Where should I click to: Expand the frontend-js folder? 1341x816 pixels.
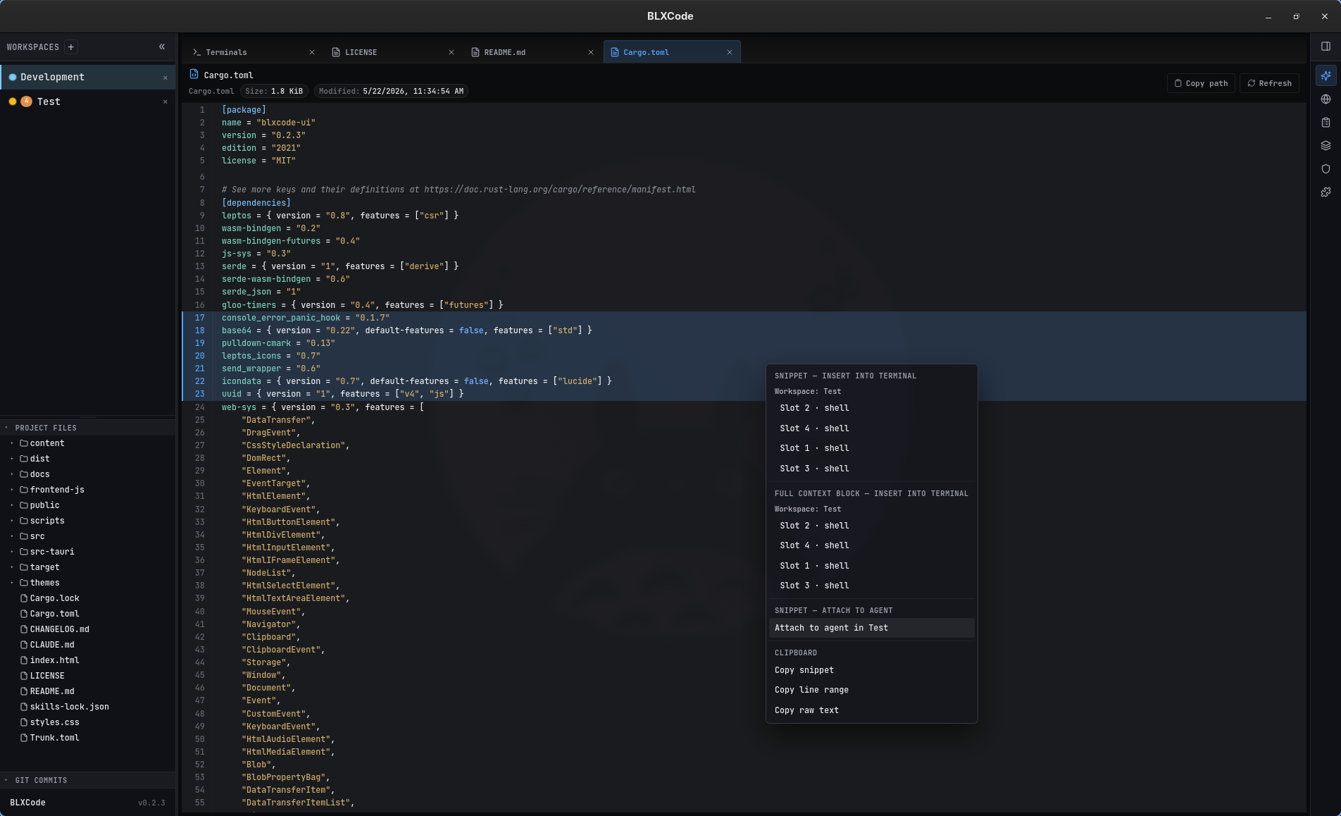[x=87, y=490]
